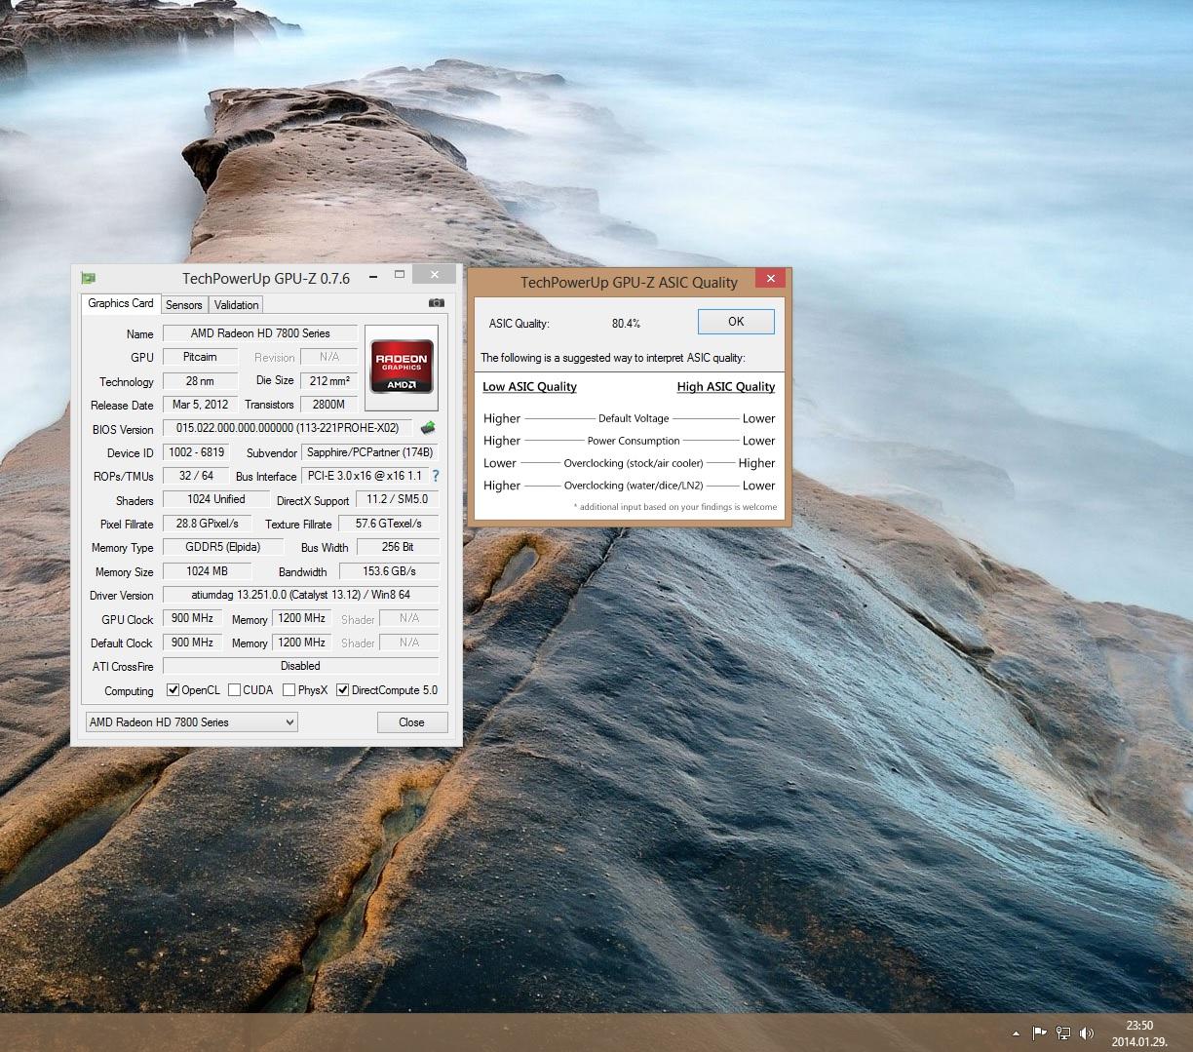This screenshot has height=1052, width=1193.
Task: Click the Subvendor value Sapphire/PCPartner (174B)
Action: [x=369, y=452]
